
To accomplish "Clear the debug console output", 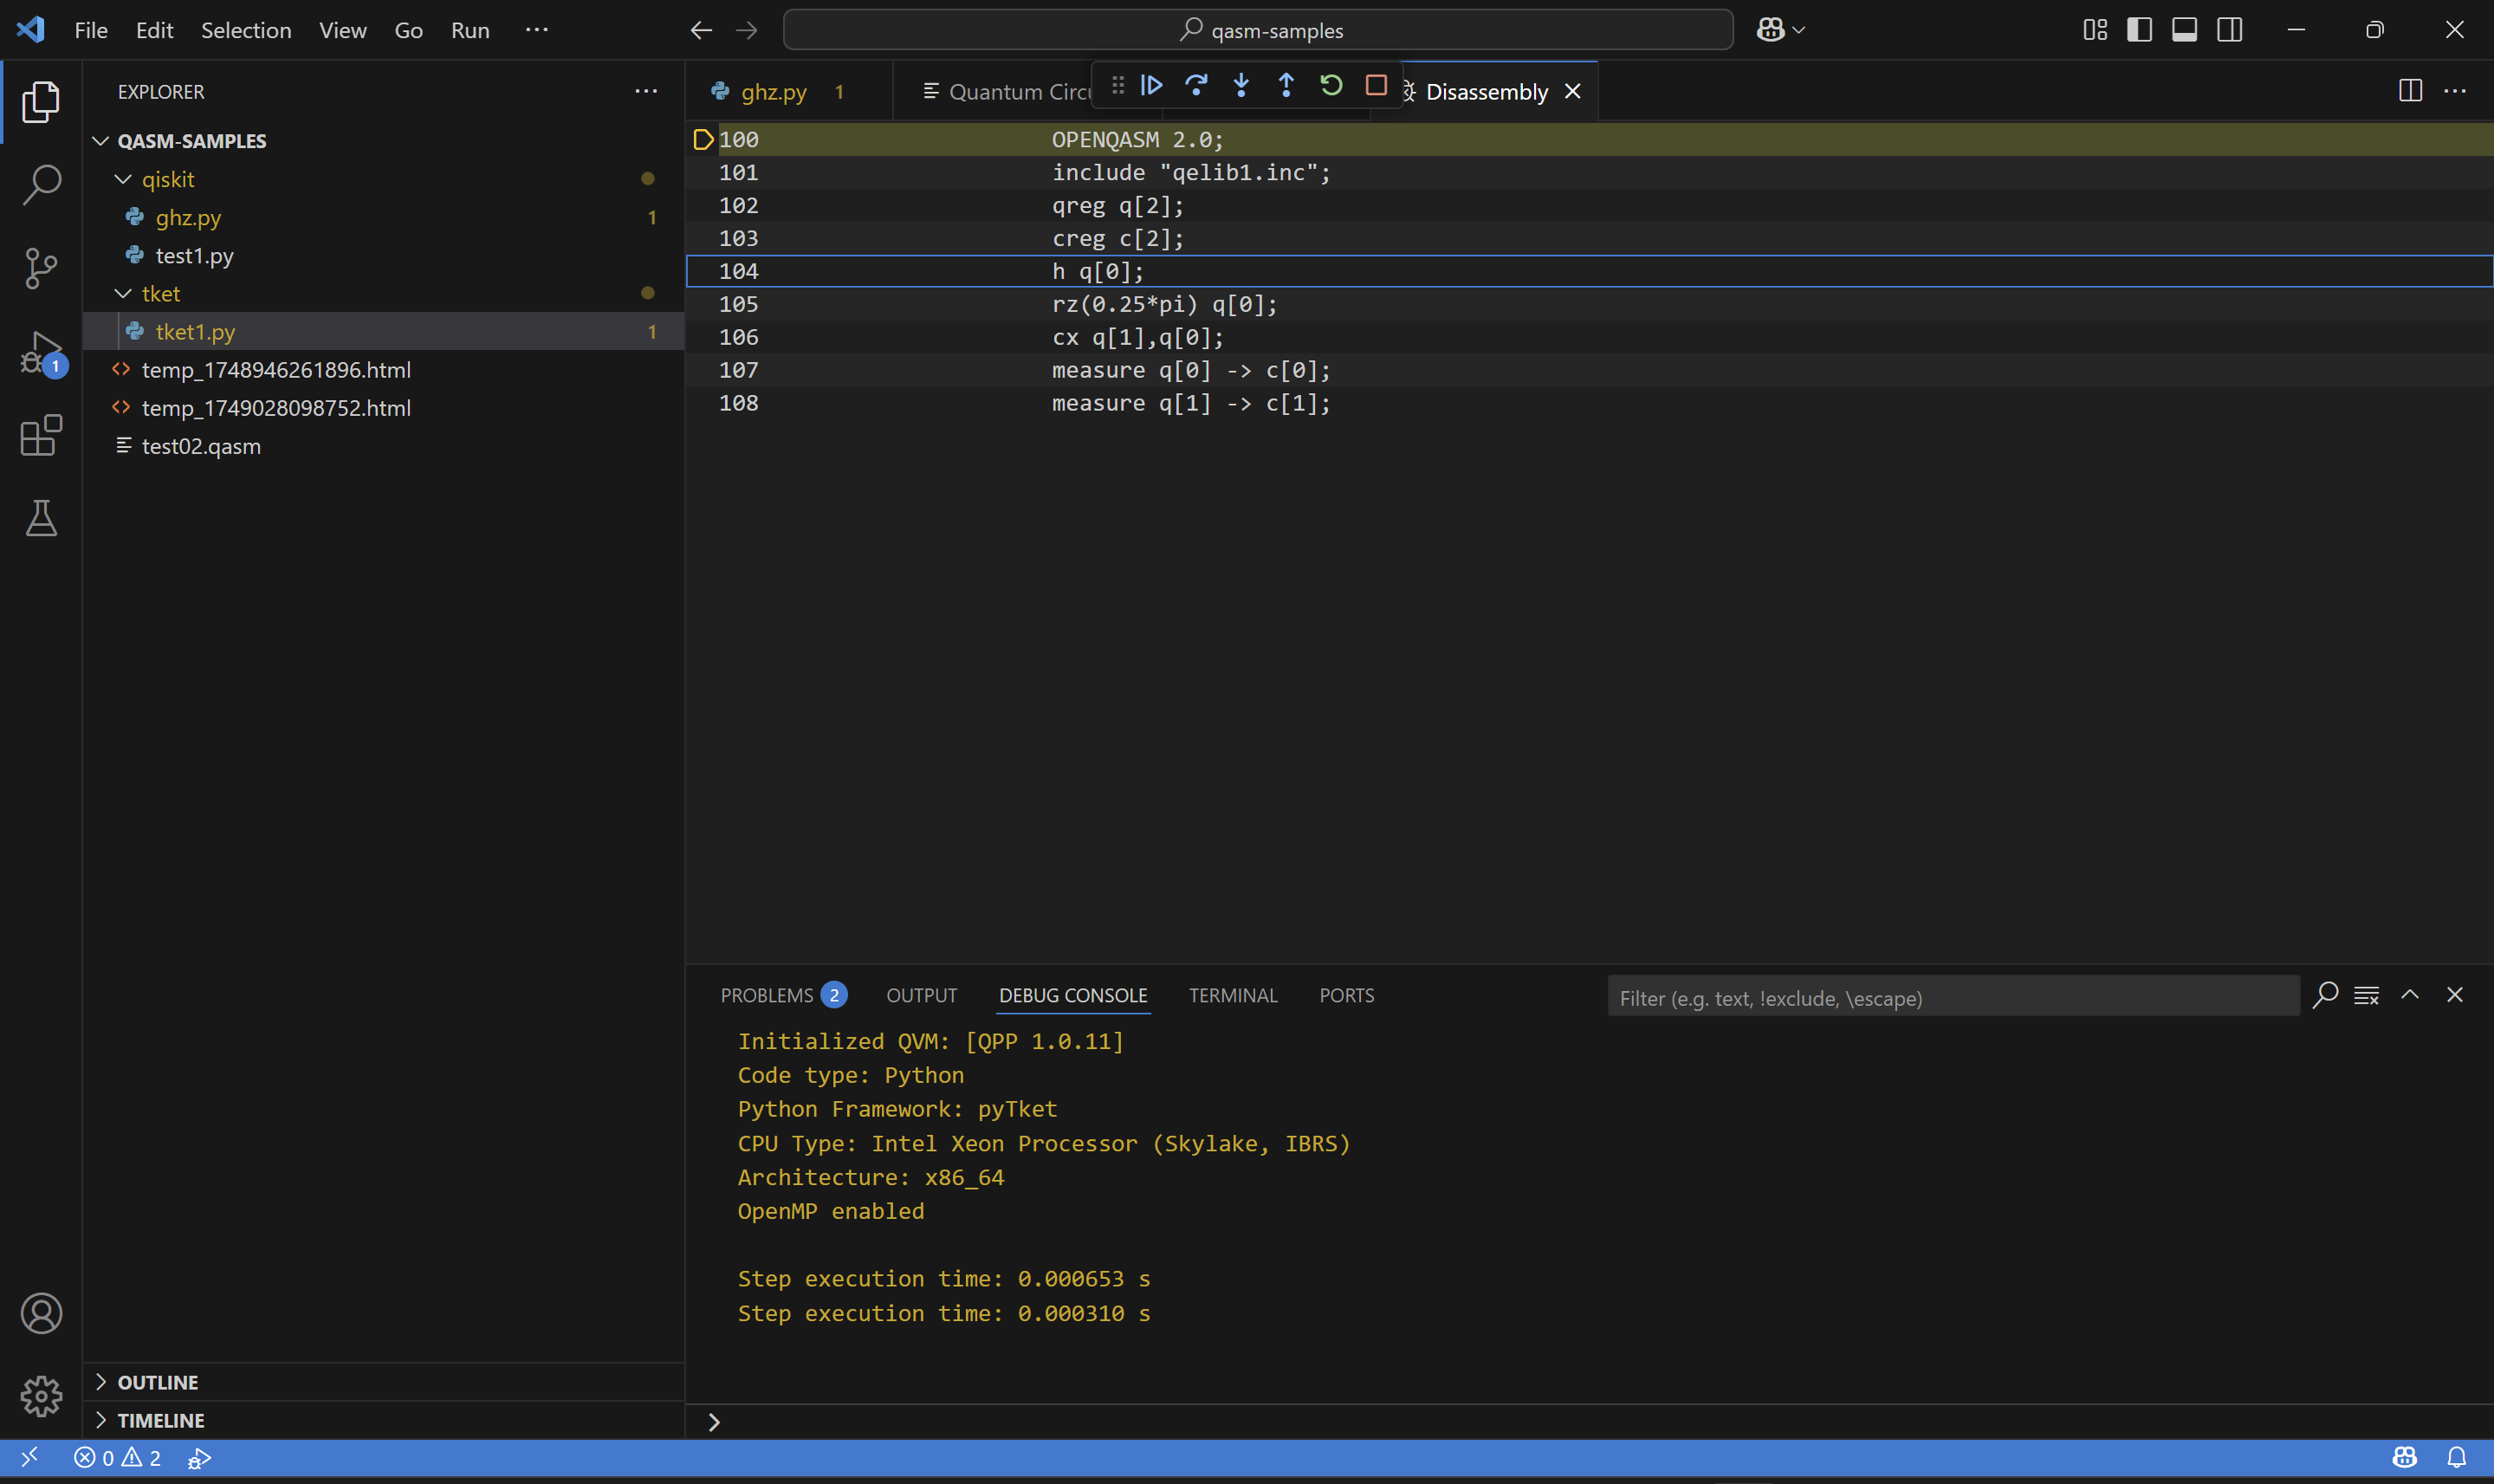I will (2366, 995).
